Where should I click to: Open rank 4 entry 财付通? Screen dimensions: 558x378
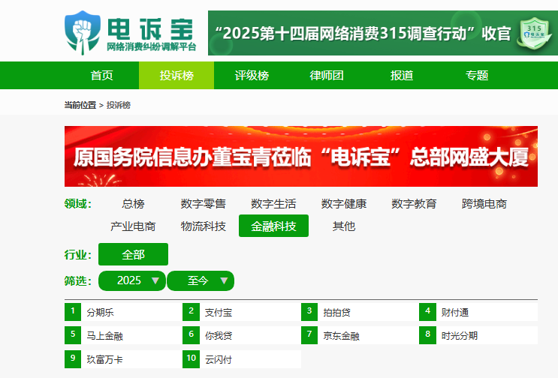click(x=478, y=312)
